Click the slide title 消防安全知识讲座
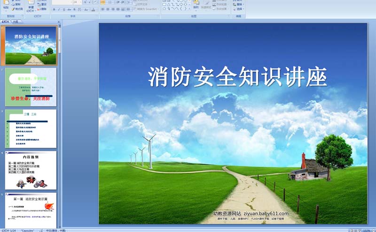376x232 pixels. (237, 77)
